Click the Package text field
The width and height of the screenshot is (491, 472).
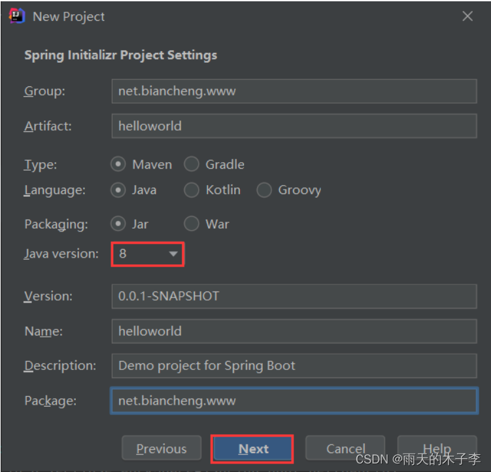(x=294, y=401)
